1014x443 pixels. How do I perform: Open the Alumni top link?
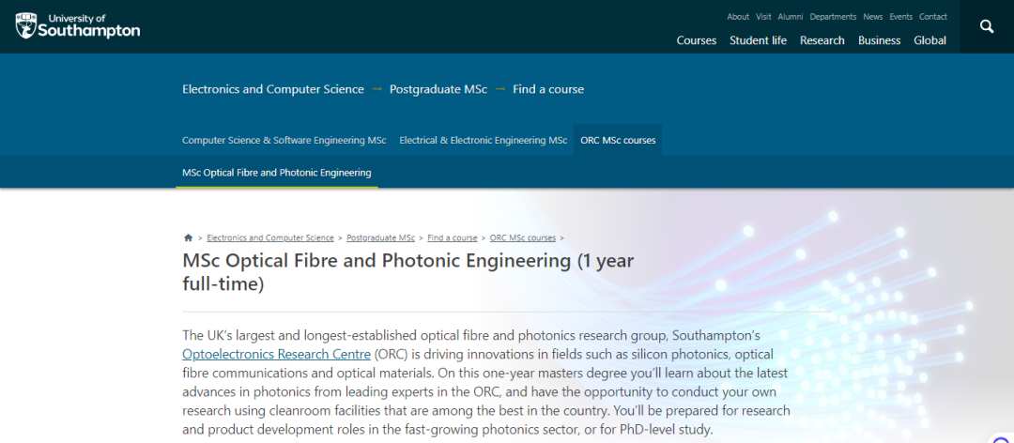(x=790, y=17)
